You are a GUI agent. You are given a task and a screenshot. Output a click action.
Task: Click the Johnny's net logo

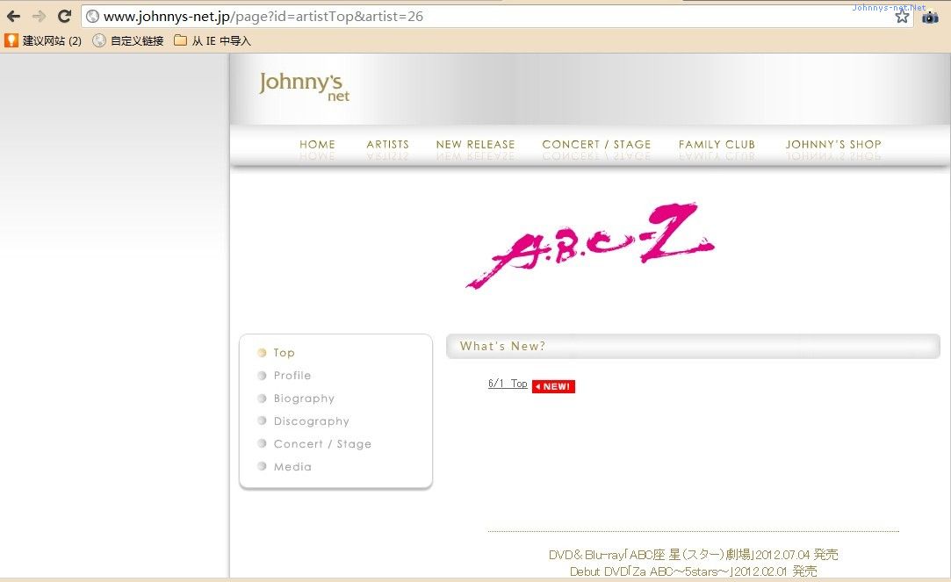tap(304, 86)
